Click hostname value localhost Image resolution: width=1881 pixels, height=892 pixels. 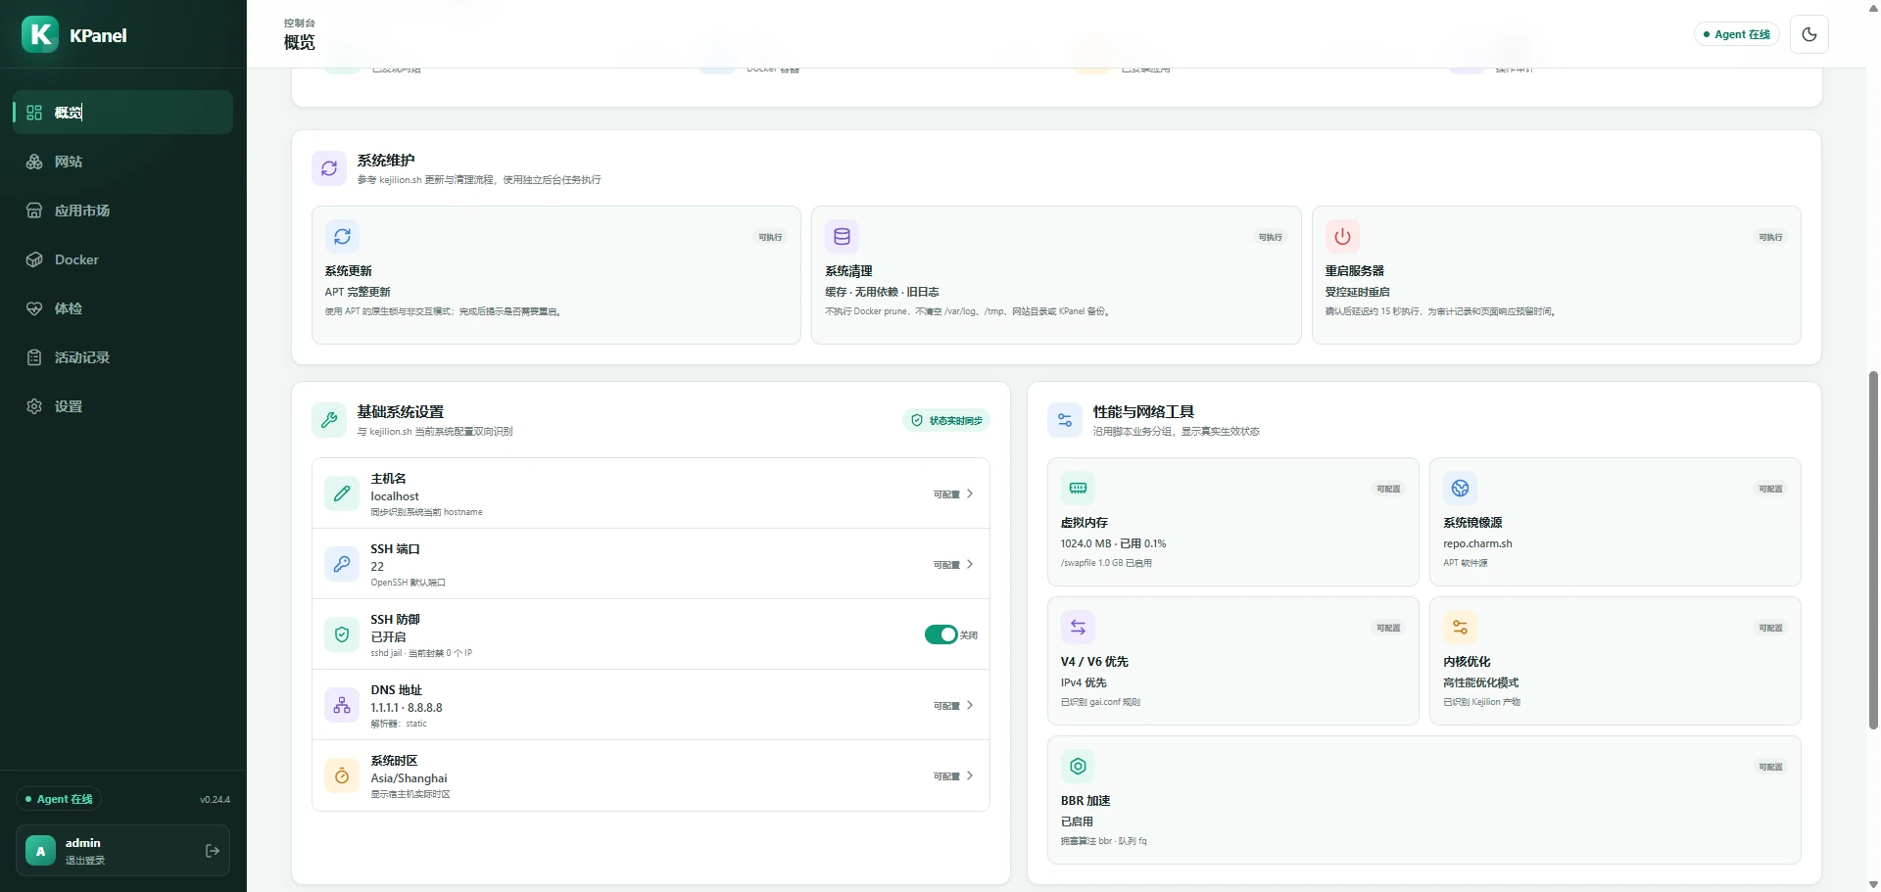(395, 496)
